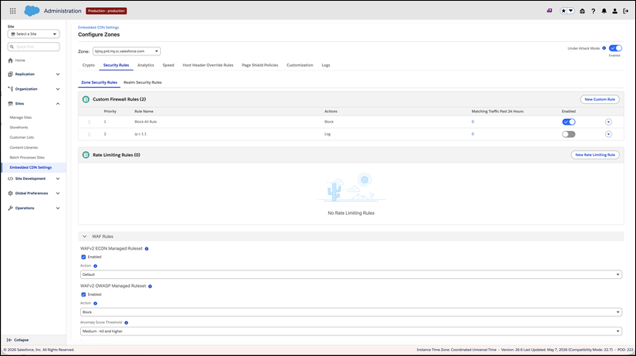This screenshot has width=636, height=356.
Task: Click info icon beside WAFv2 OWASP Managed Ruleset
Action: (150, 286)
